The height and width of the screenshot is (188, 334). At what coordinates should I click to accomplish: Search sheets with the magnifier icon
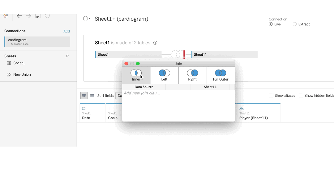[x=67, y=56]
